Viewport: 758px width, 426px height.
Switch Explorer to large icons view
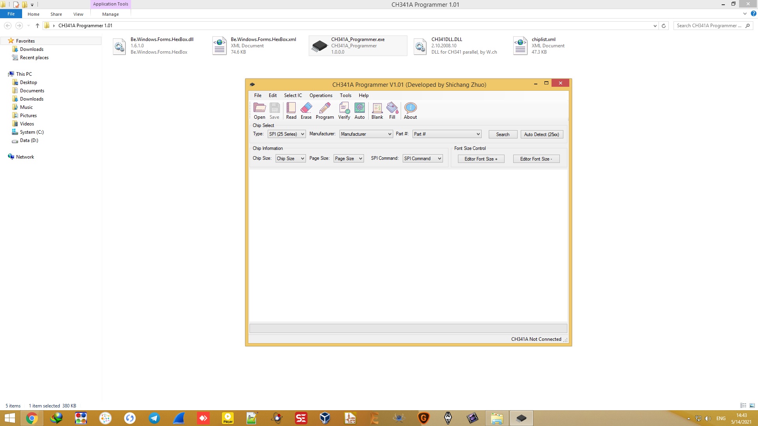click(x=752, y=405)
